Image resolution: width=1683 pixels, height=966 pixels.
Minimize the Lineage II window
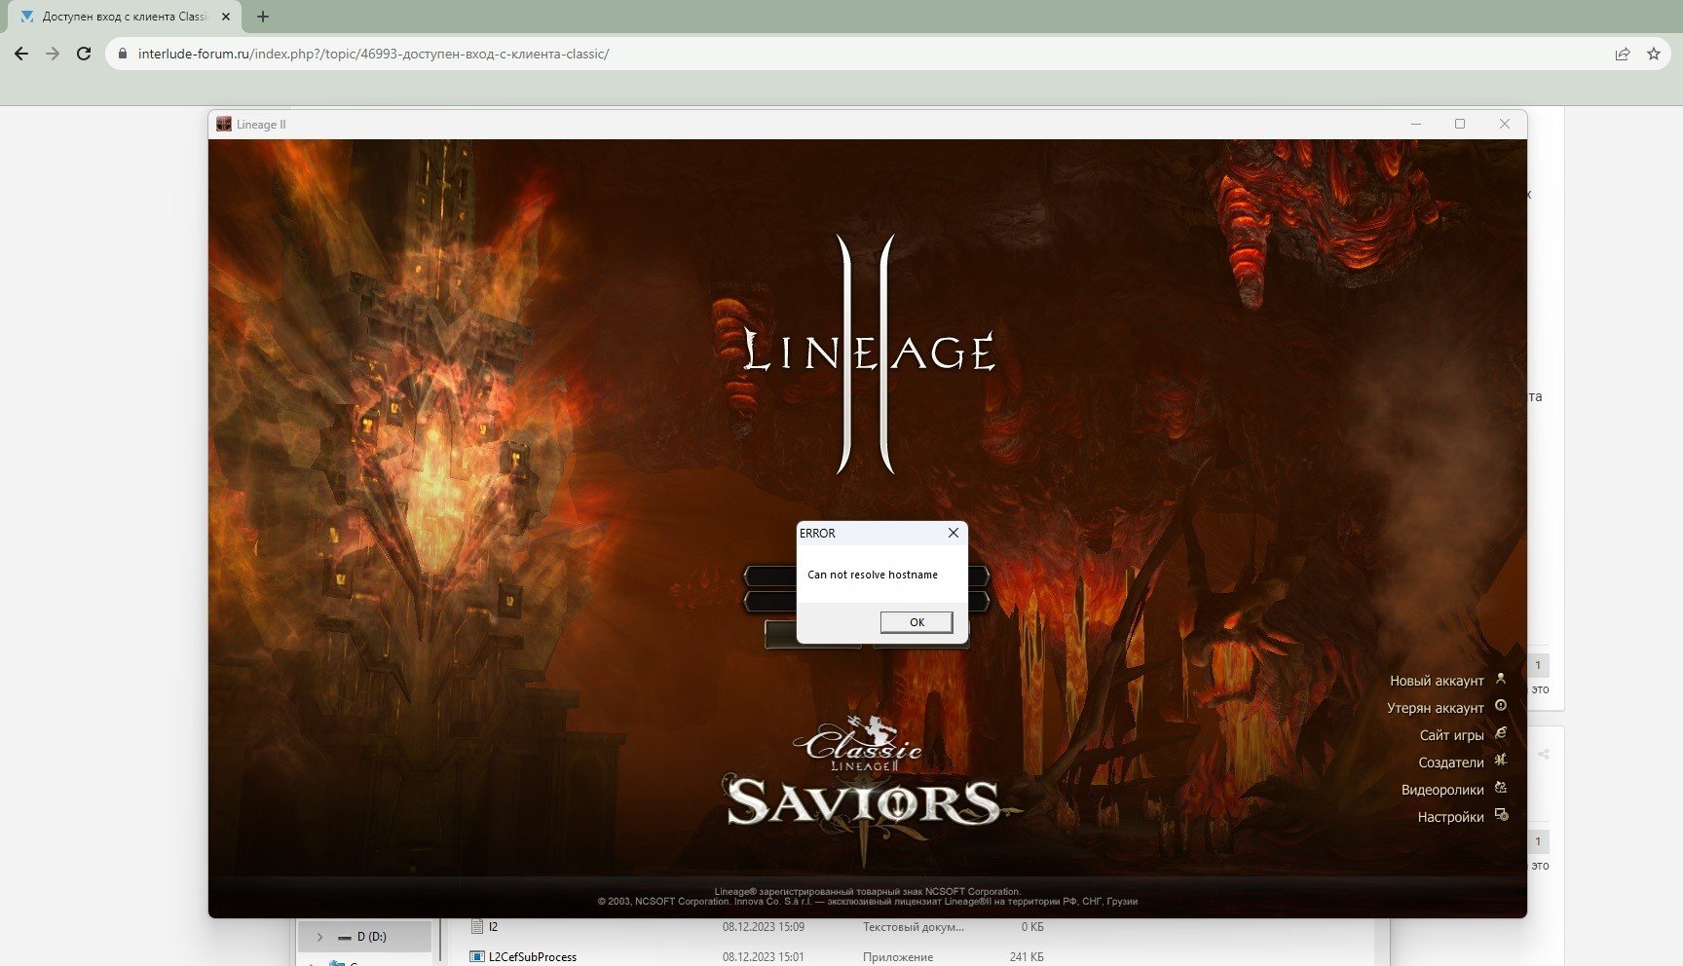coord(1416,124)
